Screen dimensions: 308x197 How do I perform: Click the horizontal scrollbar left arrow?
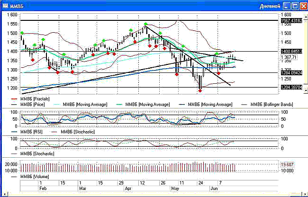pyautogui.click(x=5, y=195)
